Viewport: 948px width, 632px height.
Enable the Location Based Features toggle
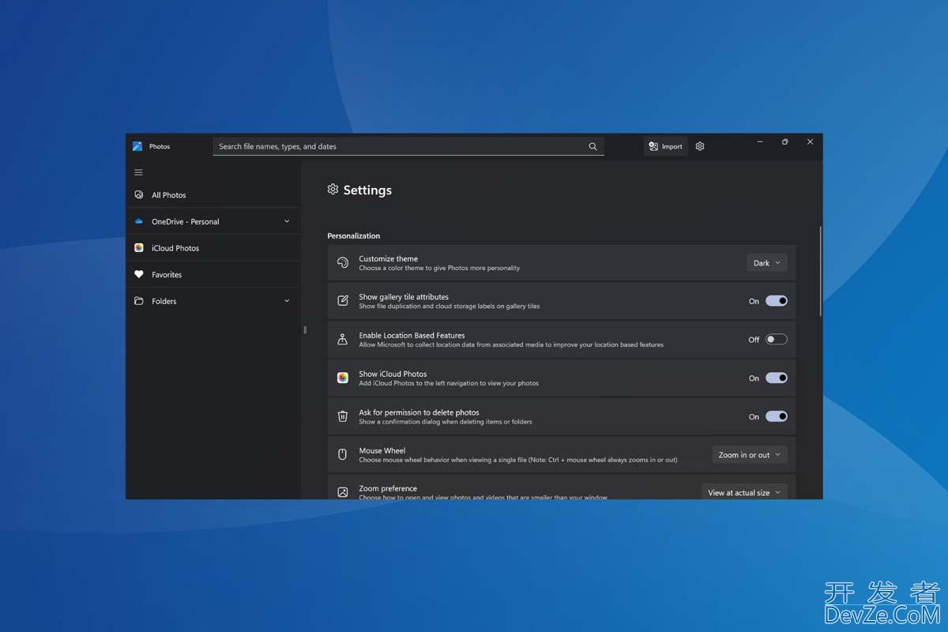coord(776,339)
